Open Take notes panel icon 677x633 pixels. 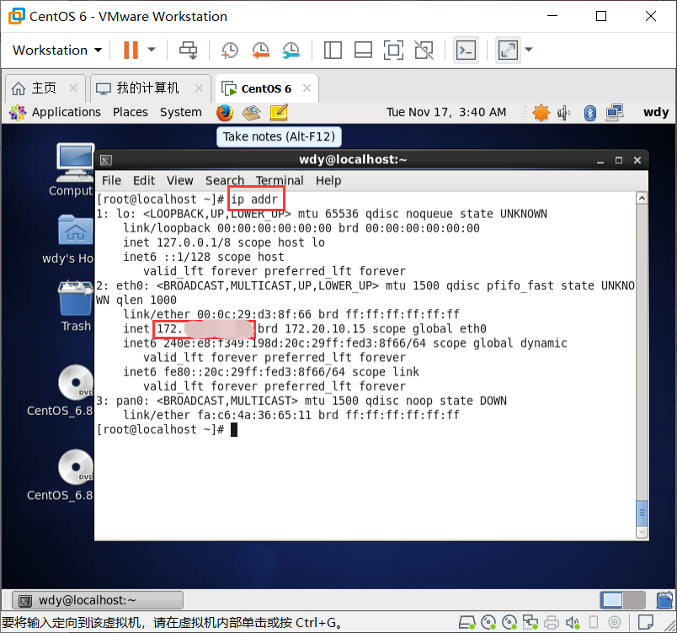pos(279,113)
